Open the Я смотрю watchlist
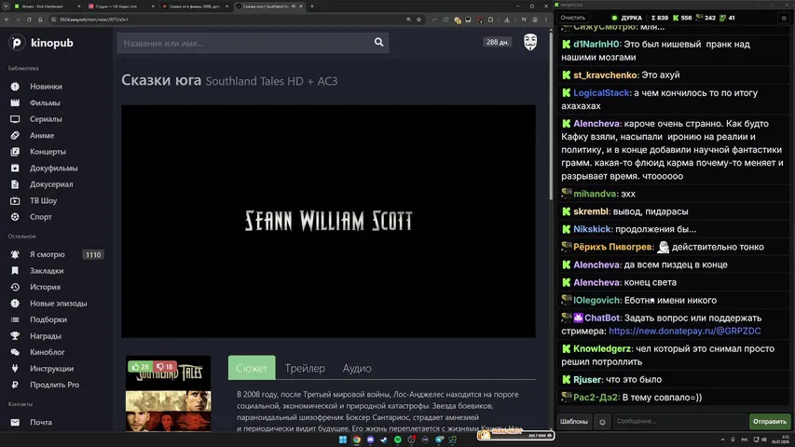The image size is (795, 447). click(x=48, y=254)
